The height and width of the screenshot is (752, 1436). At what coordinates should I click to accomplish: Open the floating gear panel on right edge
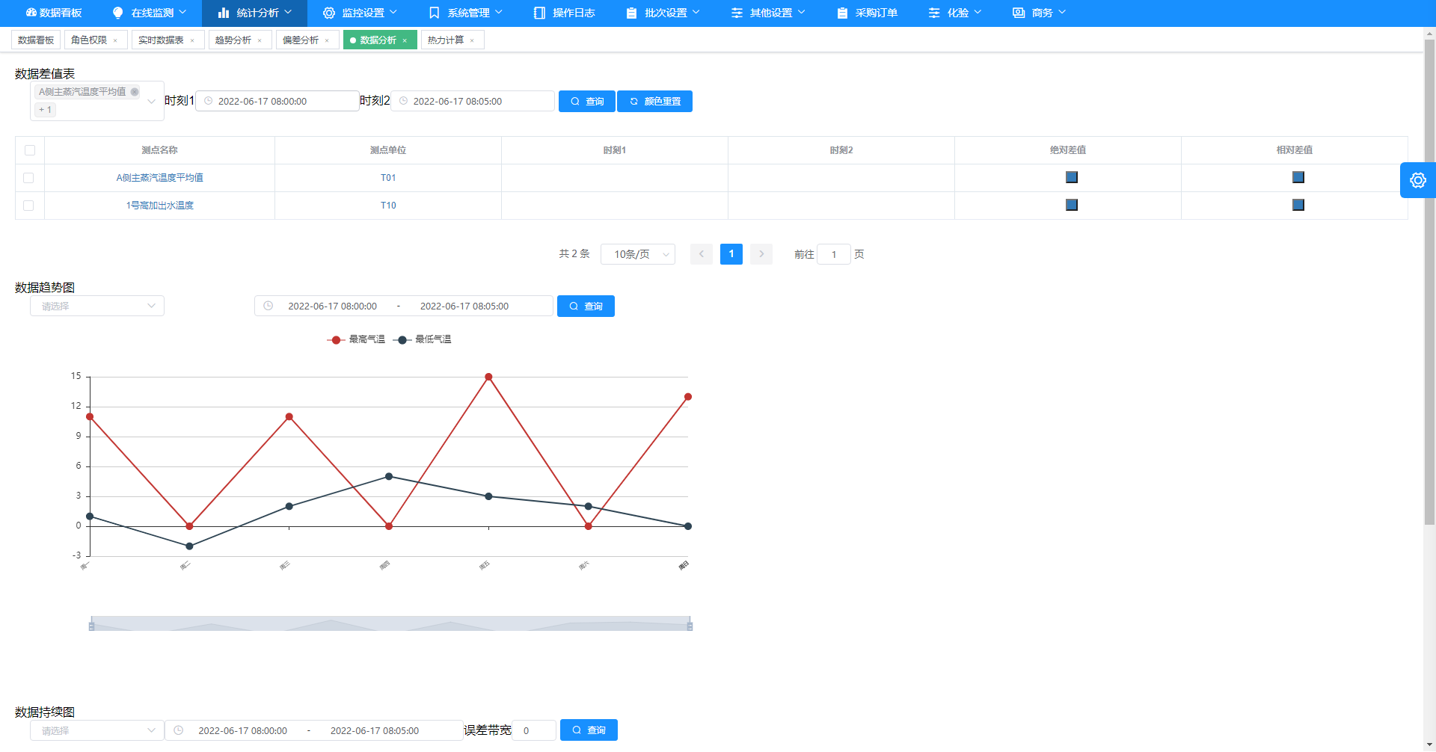[1418, 179]
